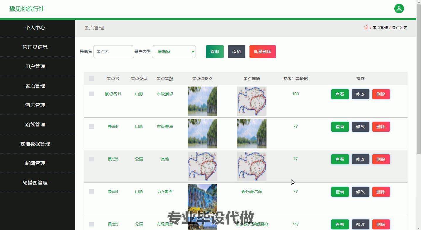View details of 景点6 with 查看
Viewport: 421px width, 230px height.
tap(340, 127)
